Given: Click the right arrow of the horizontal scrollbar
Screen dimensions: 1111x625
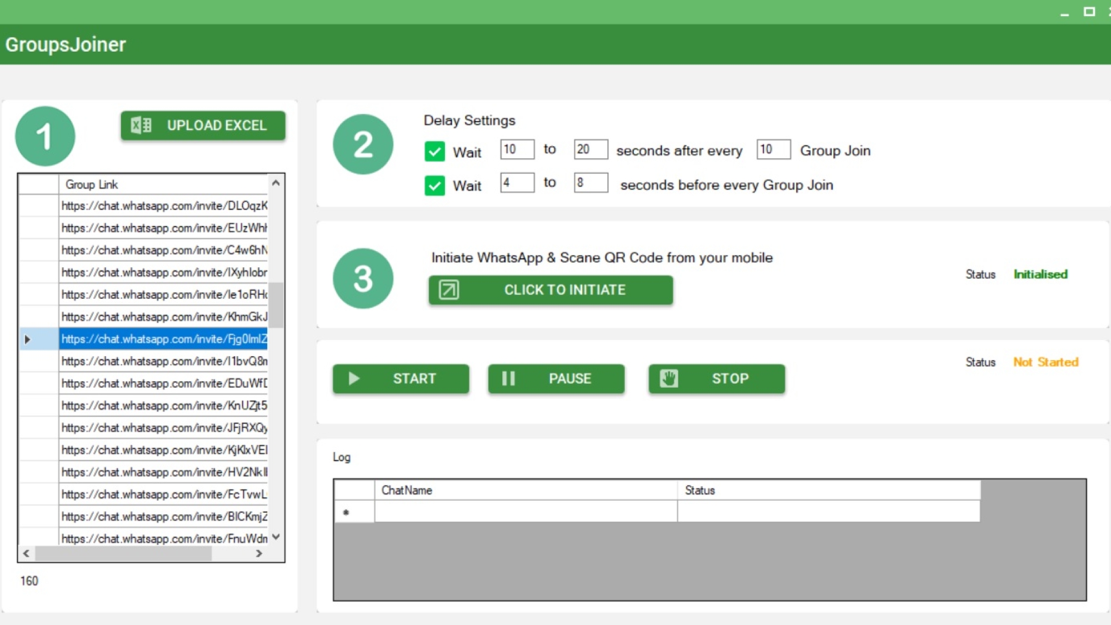Looking at the screenshot, I should tap(259, 554).
